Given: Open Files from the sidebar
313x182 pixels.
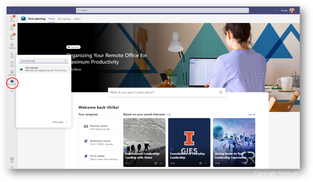Looking at the screenshot, I should coord(12,64).
